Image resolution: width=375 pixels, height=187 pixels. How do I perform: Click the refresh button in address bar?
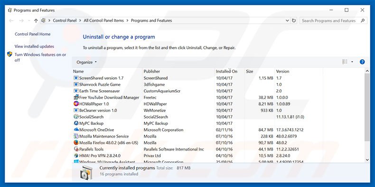294,20
